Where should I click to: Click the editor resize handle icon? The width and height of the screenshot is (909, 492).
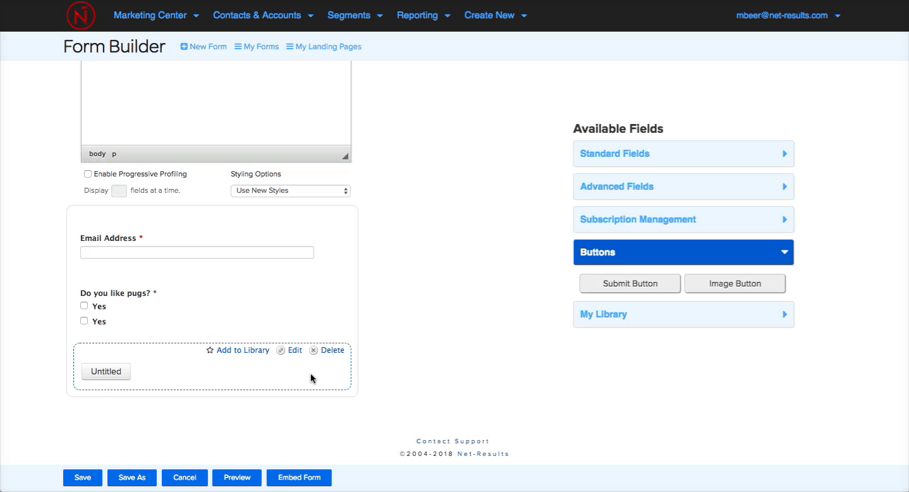(x=345, y=156)
